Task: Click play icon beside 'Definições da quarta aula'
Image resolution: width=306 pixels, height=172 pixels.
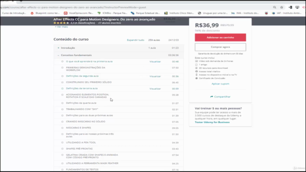Action: pyautogui.click(x=62, y=103)
